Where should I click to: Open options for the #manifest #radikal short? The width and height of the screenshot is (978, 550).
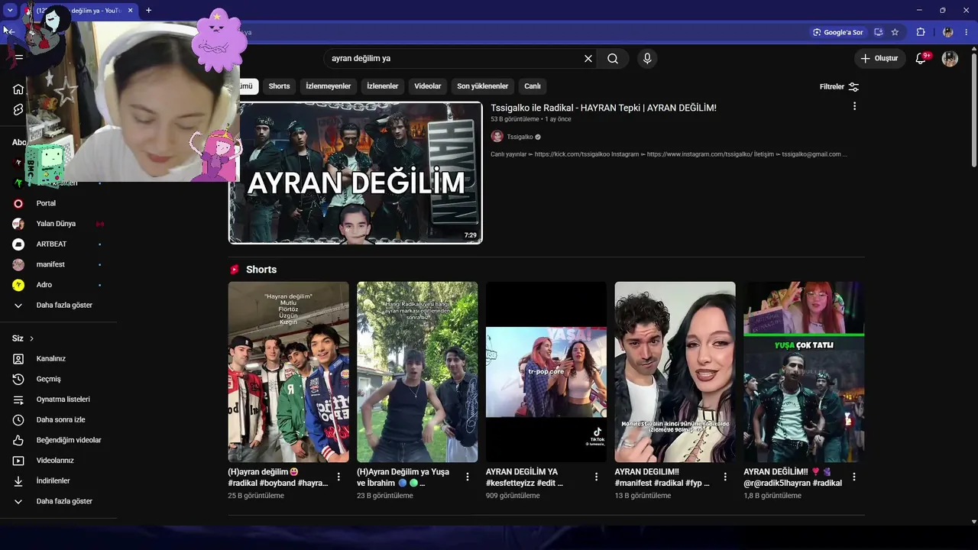[725, 477]
